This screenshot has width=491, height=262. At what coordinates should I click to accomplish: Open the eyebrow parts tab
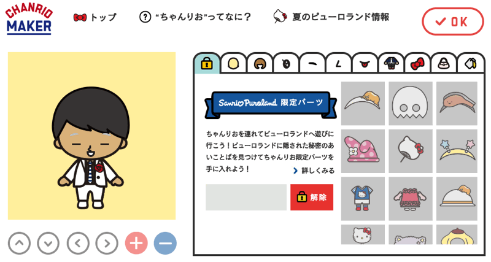(x=312, y=64)
